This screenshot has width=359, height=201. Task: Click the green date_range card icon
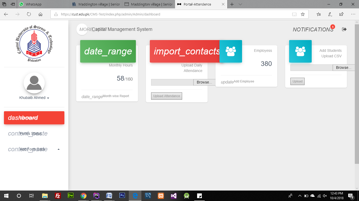tap(108, 51)
